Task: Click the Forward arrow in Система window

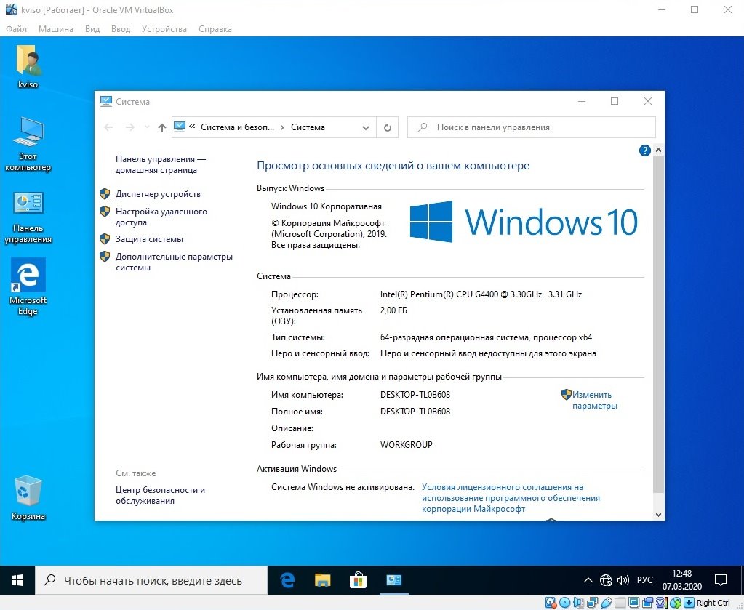Action: 129,127
